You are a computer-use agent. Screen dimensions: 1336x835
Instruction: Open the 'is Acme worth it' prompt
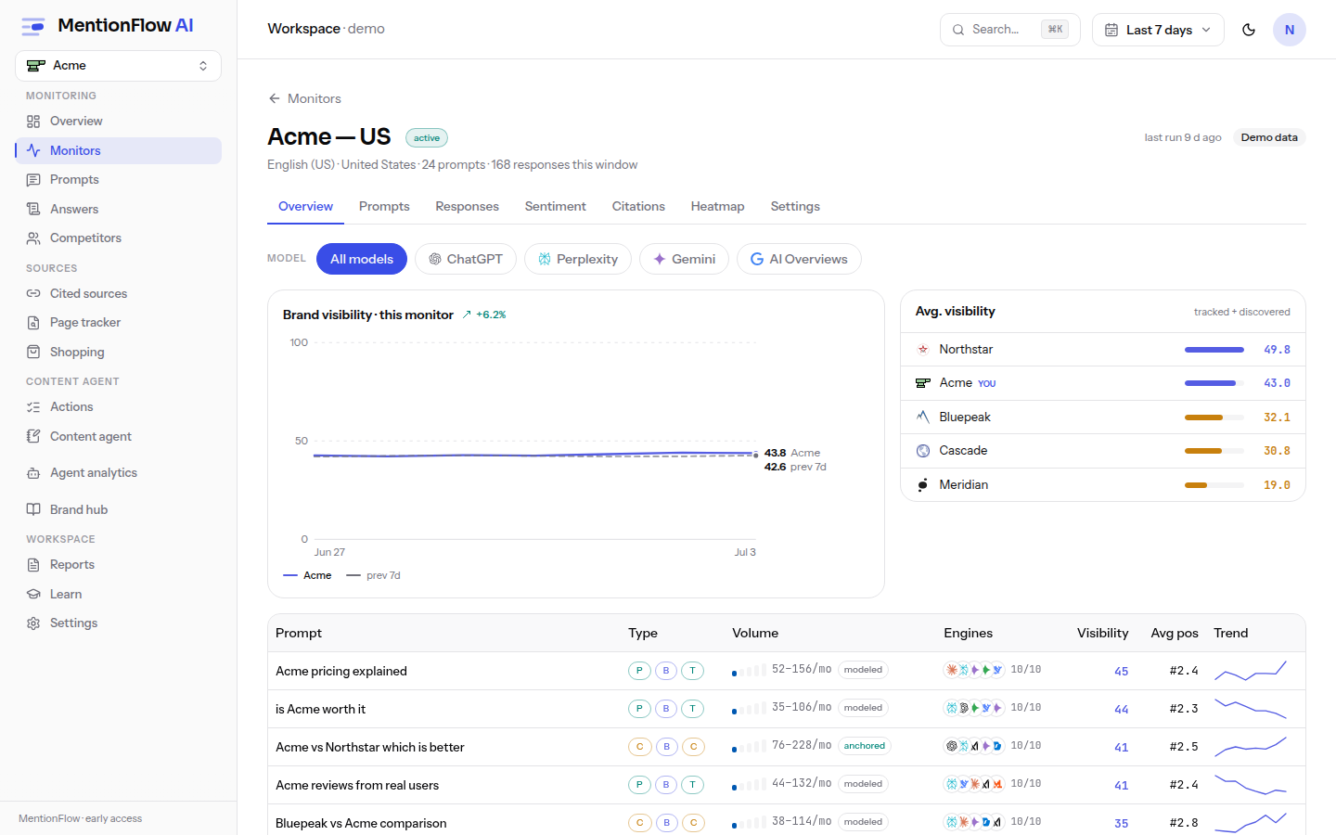pyautogui.click(x=320, y=709)
